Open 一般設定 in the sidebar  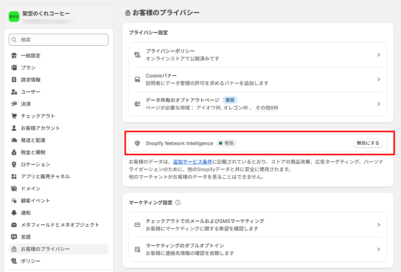pyautogui.click(x=31, y=56)
